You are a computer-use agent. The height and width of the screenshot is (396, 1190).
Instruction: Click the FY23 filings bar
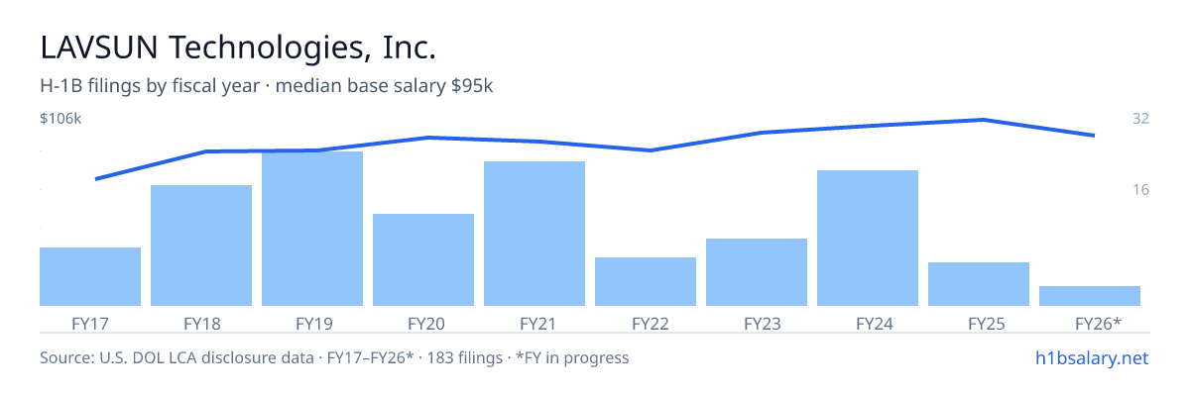pos(757,272)
